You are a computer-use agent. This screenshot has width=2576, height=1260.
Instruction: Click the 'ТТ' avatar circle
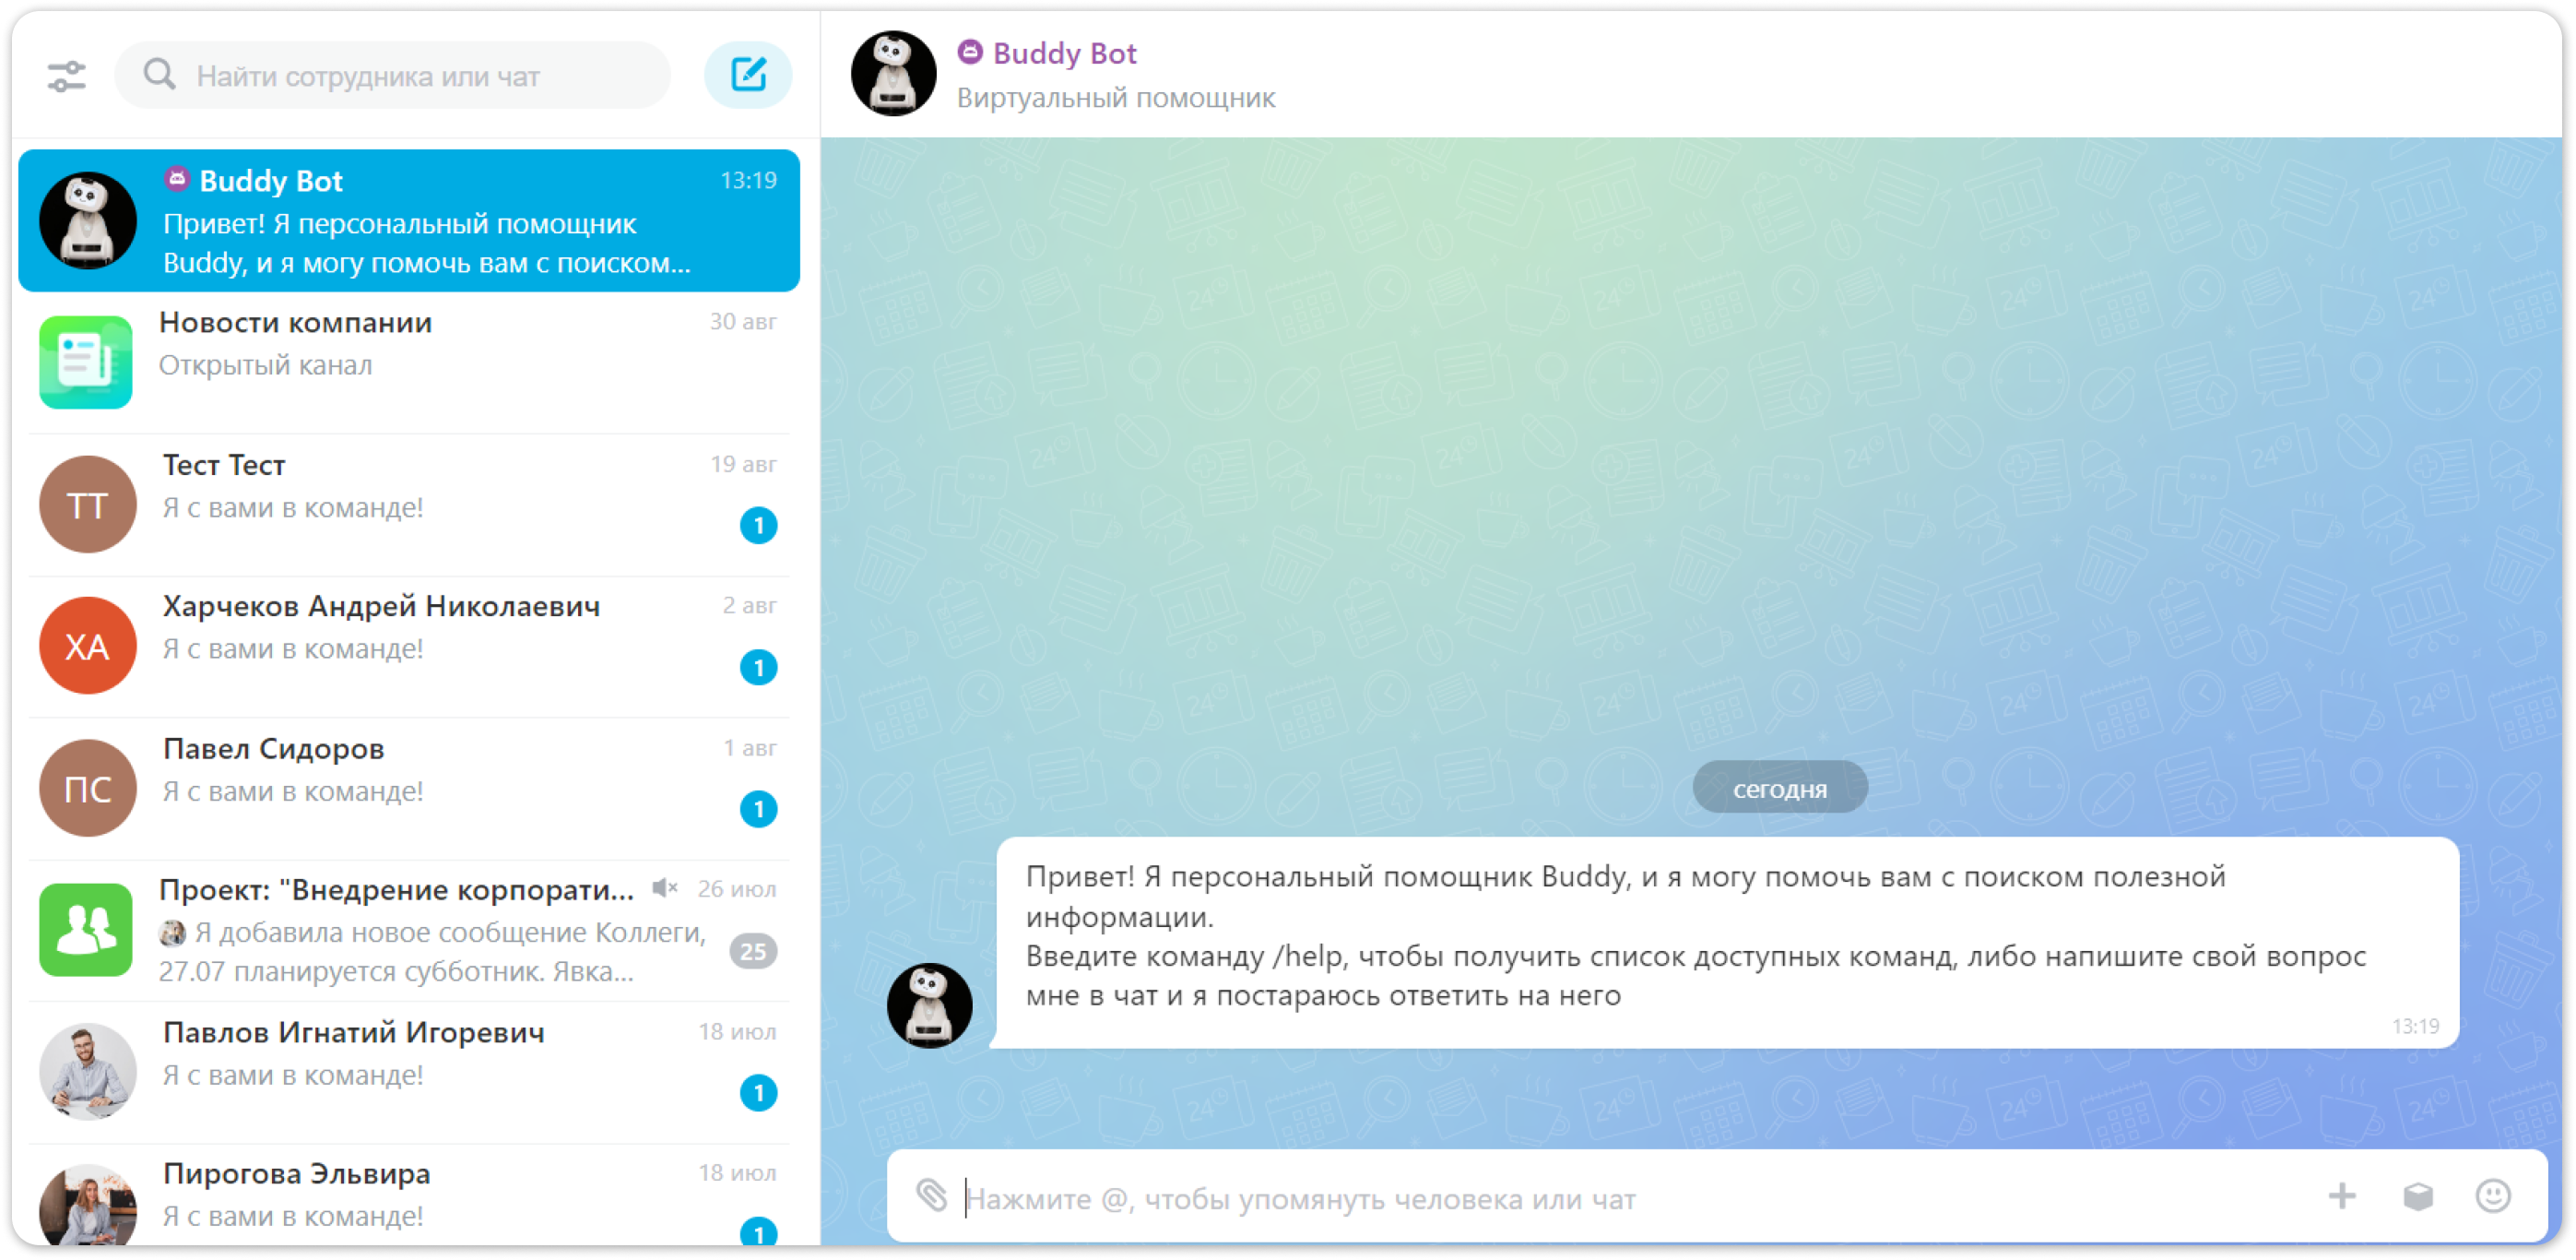click(x=88, y=505)
